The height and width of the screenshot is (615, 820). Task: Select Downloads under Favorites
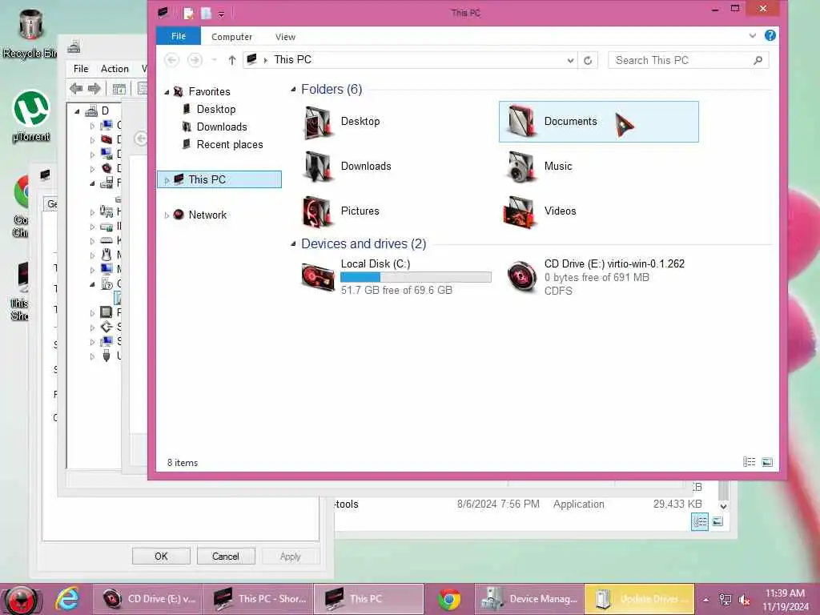[215, 127]
